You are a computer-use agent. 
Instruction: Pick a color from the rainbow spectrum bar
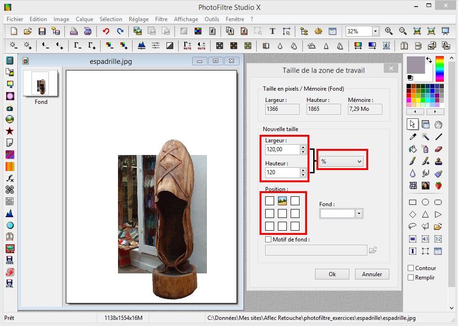point(440,69)
